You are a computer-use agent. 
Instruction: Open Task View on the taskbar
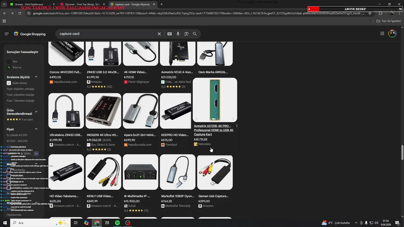click(x=76, y=223)
